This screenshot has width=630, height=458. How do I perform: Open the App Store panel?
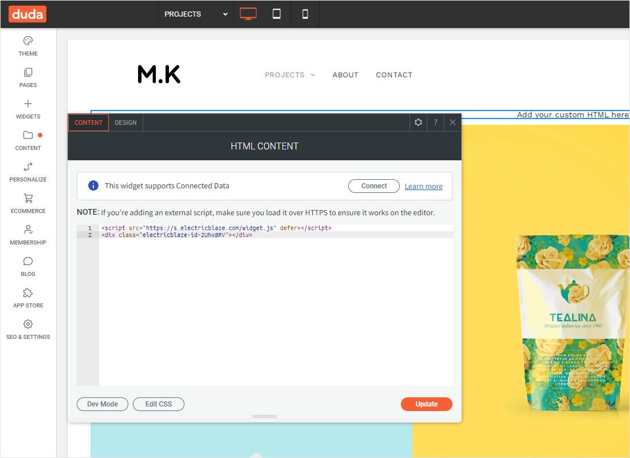(x=28, y=298)
